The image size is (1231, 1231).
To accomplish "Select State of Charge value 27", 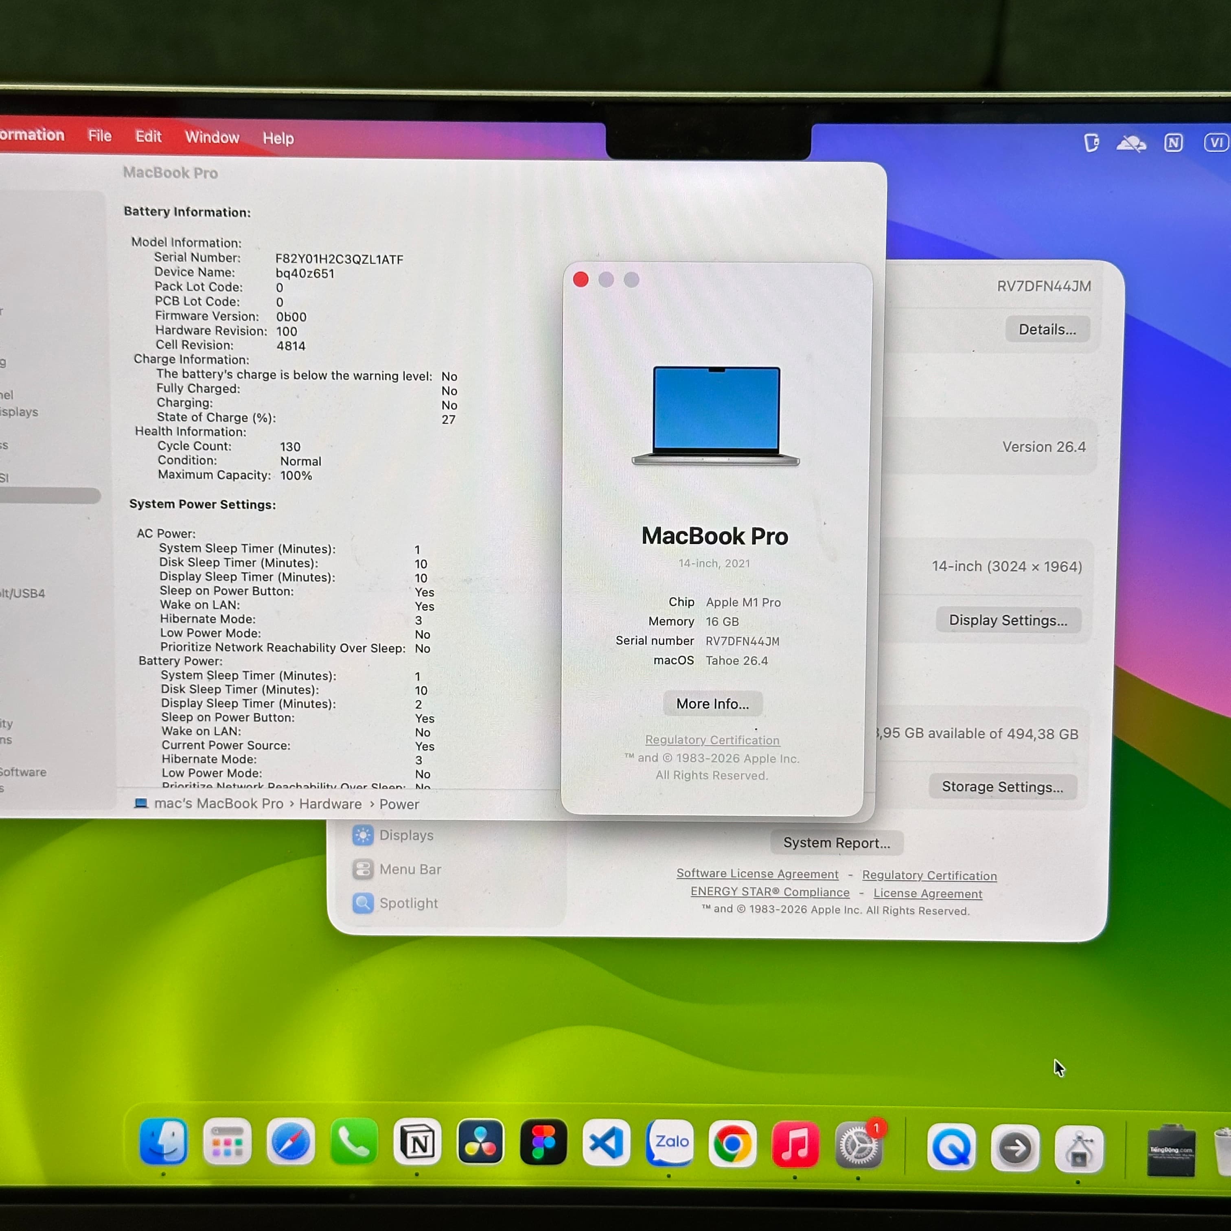I will (449, 419).
